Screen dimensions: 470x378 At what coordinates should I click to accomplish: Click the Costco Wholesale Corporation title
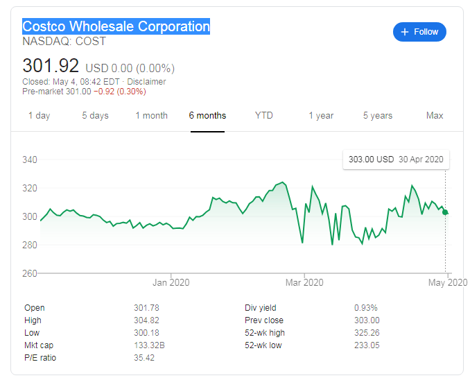coord(116,27)
